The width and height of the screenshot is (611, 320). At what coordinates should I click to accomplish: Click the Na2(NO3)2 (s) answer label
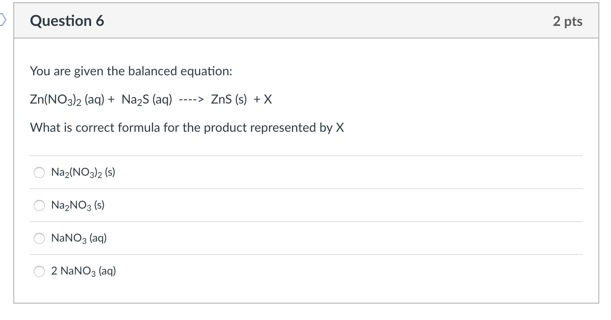[83, 173]
